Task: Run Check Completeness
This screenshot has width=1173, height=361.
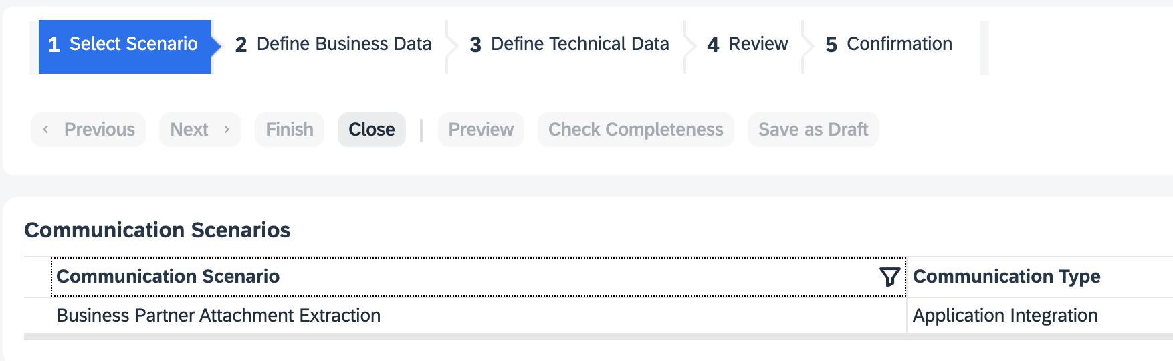Action: point(635,130)
